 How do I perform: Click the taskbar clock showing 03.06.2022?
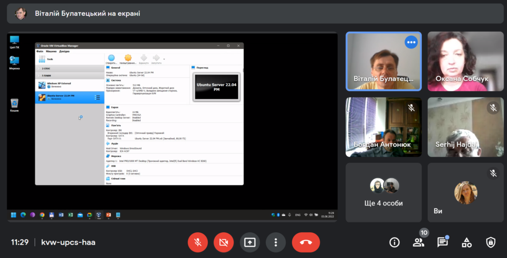pyautogui.click(x=328, y=215)
